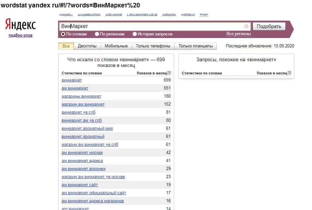Image resolution: width=312 pixels, height=210 pixels.
Task: Open the 'ам винмаркет москва' query link
Action: click(82, 153)
